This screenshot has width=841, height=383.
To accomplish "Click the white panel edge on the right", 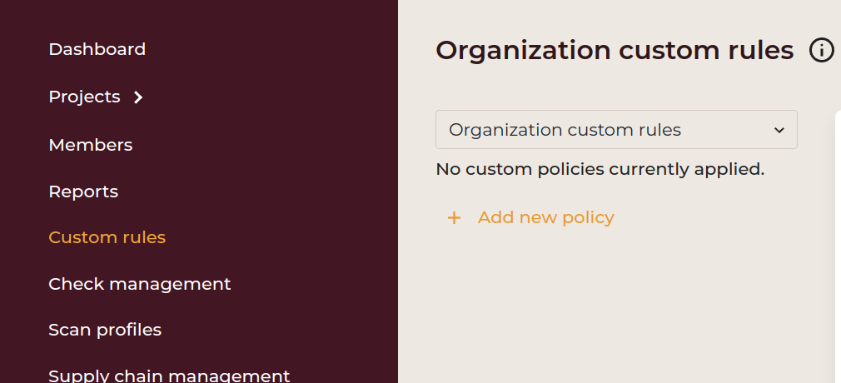I will [x=837, y=250].
